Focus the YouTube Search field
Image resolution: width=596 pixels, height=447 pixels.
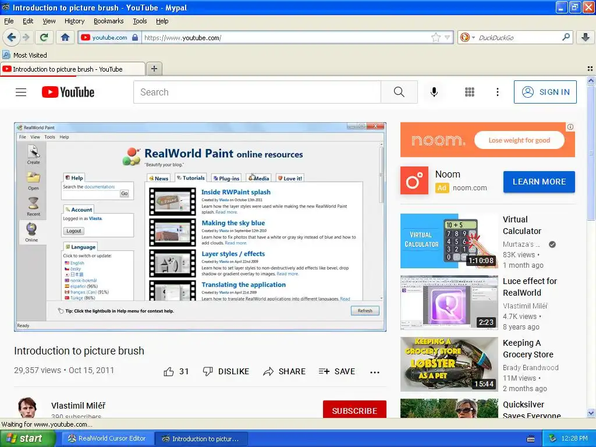coord(257,92)
